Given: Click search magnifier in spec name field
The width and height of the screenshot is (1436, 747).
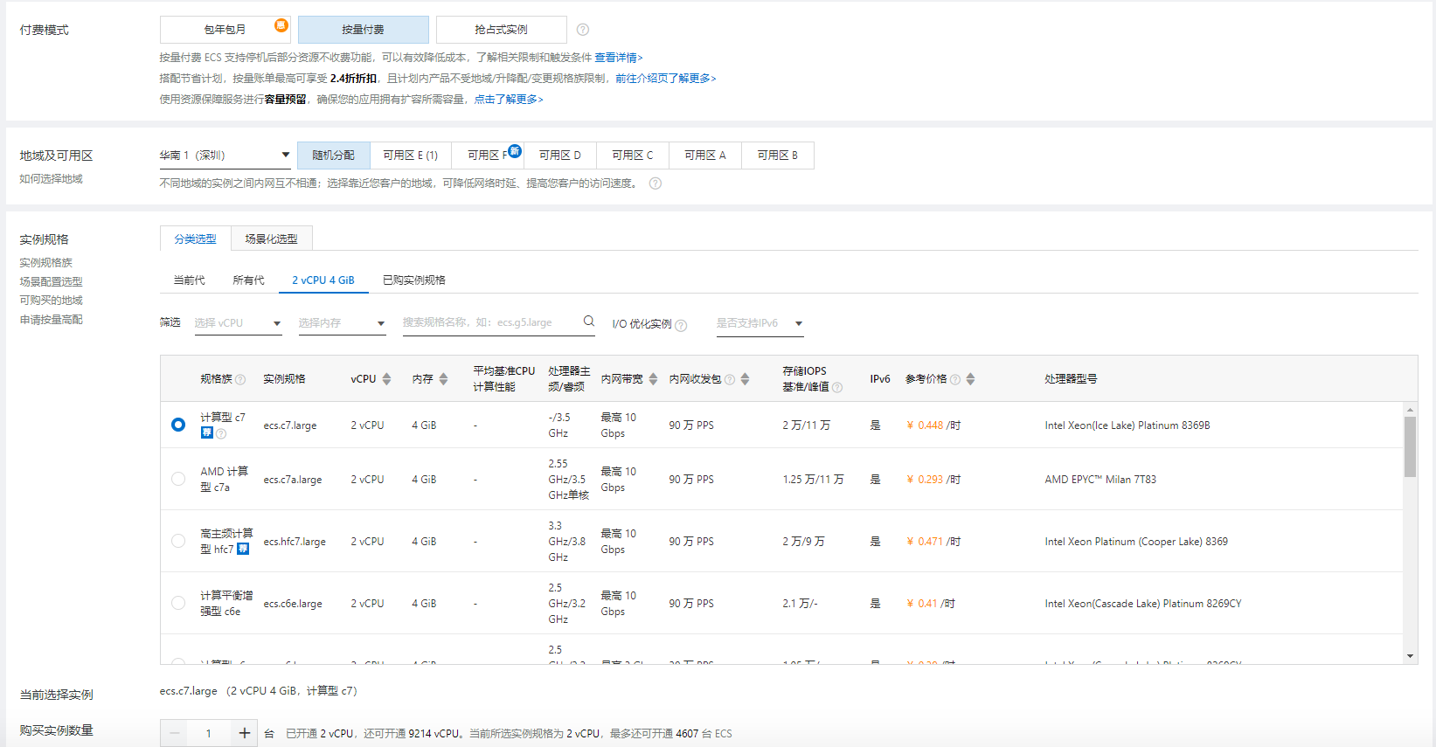Looking at the screenshot, I should point(589,322).
